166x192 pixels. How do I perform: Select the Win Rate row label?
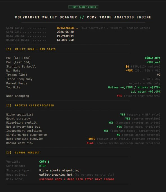click(x=13, y=71)
